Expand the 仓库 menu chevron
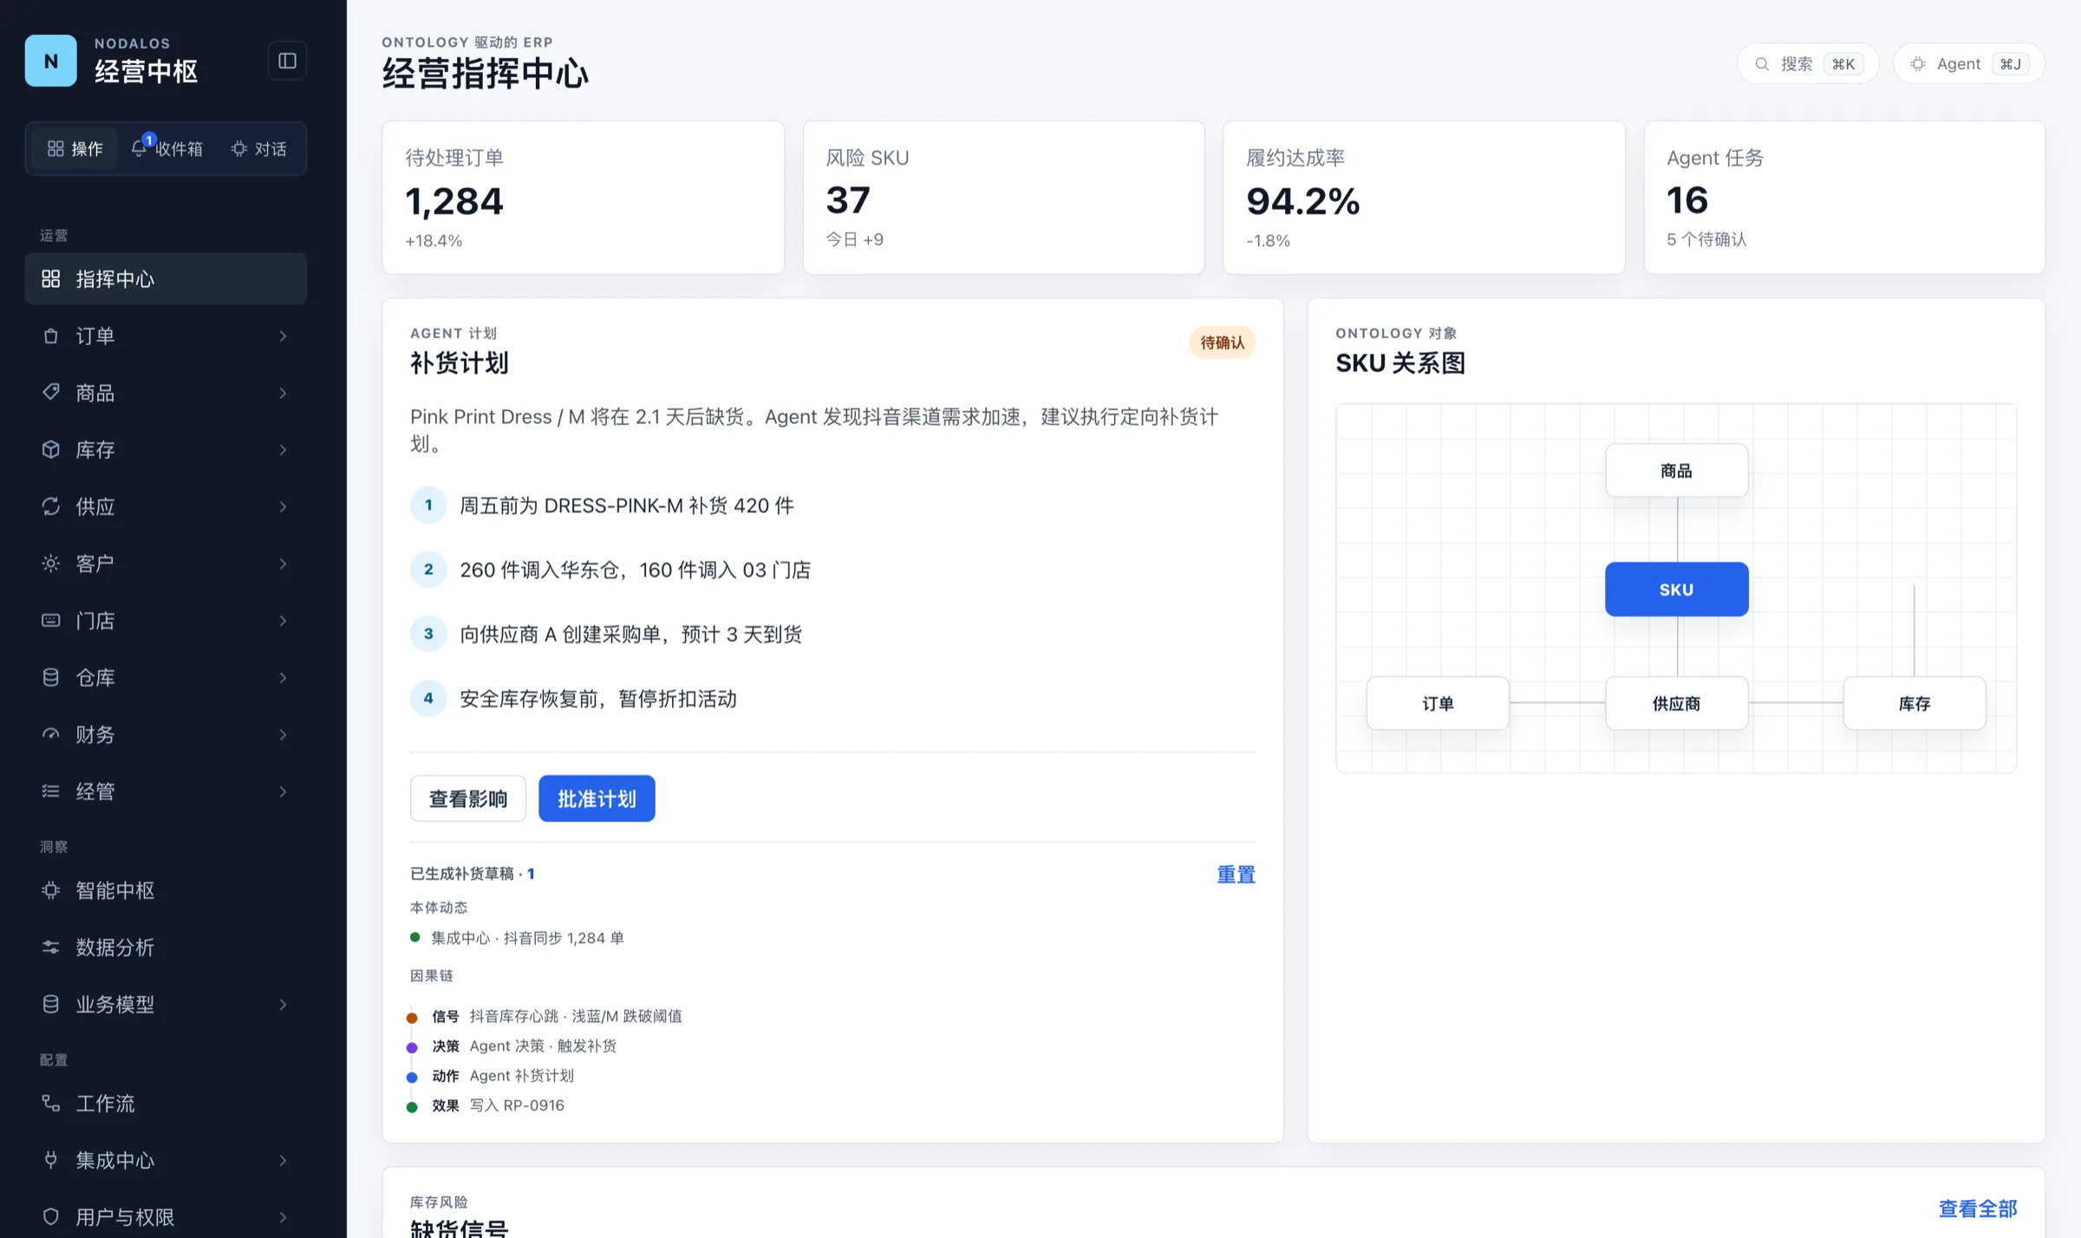The image size is (2081, 1238). pos(283,677)
